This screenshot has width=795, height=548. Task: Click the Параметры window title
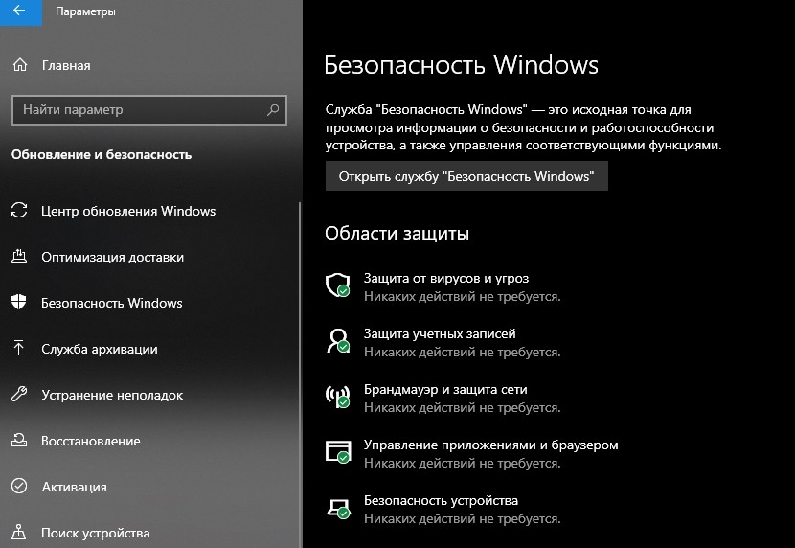point(85,11)
